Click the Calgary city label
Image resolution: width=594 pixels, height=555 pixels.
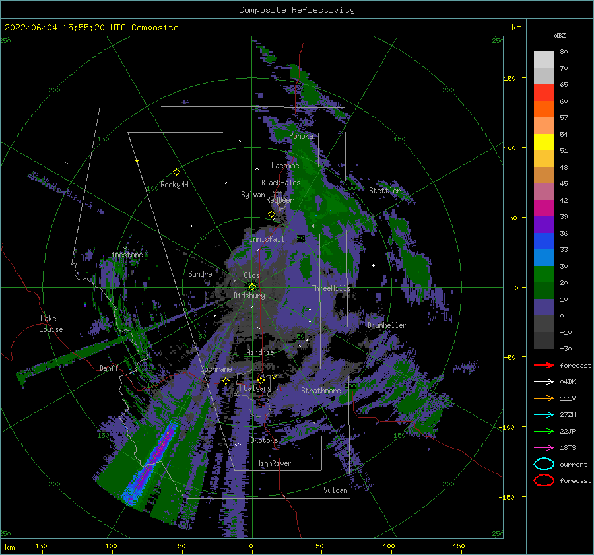tap(257, 388)
